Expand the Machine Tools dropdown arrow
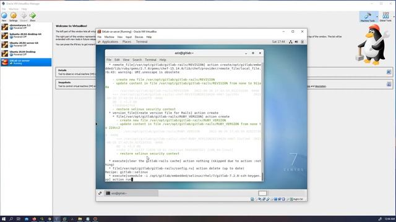The width and height of the screenshot is (396, 222). click(377, 17)
